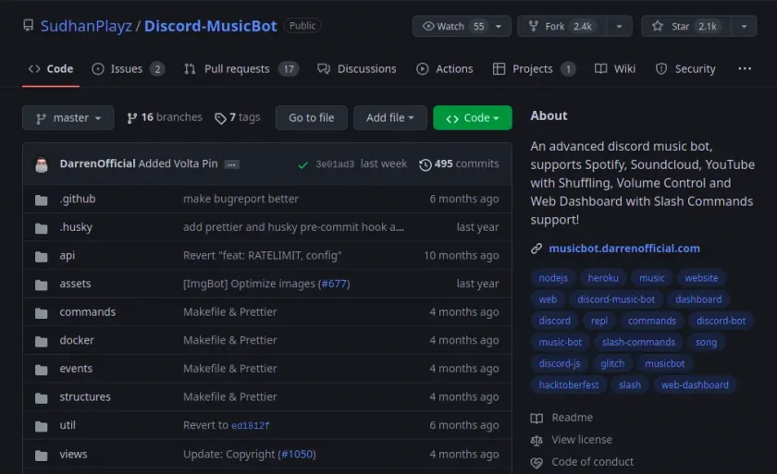The height and width of the screenshot is (474, 777).
Task: Open pull request #677 link
Action: tap(334, 284)
